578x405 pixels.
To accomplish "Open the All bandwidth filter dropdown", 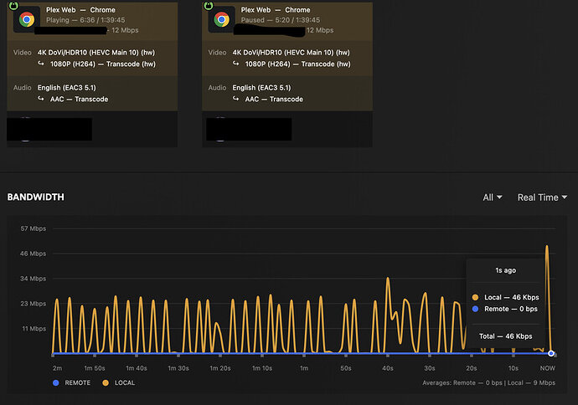I will coord(493,197).
